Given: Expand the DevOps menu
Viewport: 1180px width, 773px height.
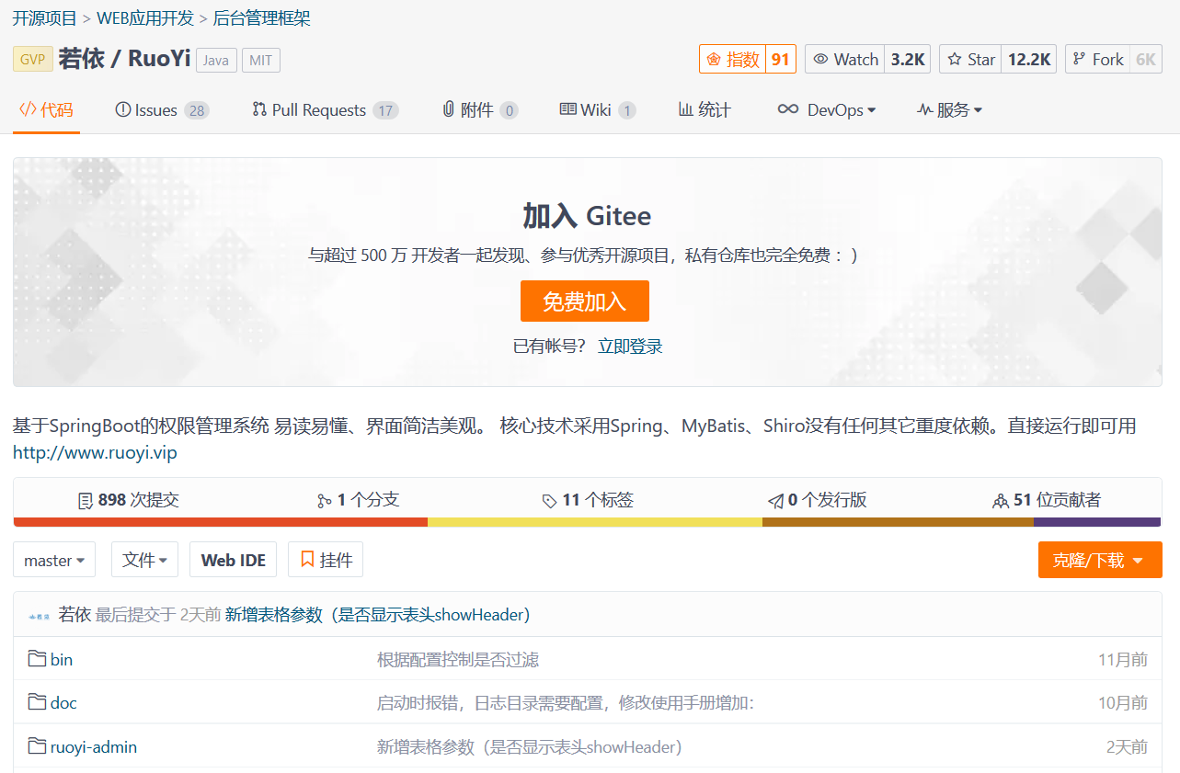Looking at the screenshot, I should click(x=827, y=110).
